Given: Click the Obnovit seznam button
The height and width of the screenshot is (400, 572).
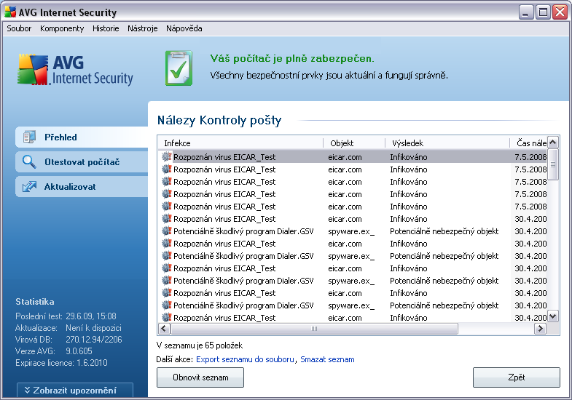Looking at the screenshot, I should [200, 377].
